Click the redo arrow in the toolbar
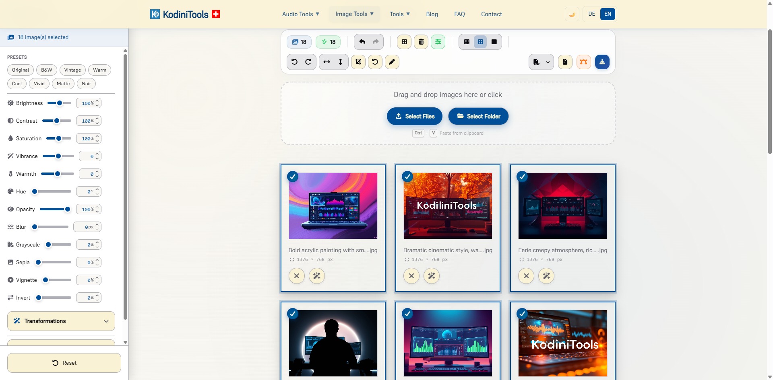The image size is (773, 380). tap(376, 42)
